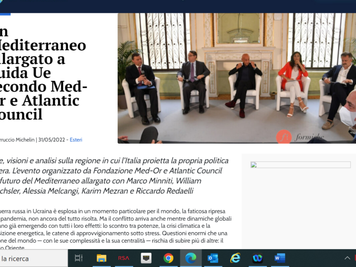Open Outlook from the taskbar
The height and width of the screenshot is (267, 356).
tap(213, 258)
